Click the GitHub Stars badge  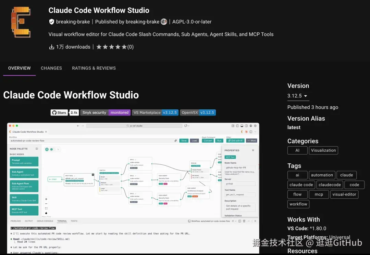pos(59,112)
